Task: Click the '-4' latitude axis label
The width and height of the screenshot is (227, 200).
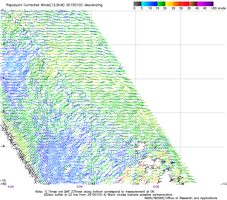Action: click(x=2, y=78)
